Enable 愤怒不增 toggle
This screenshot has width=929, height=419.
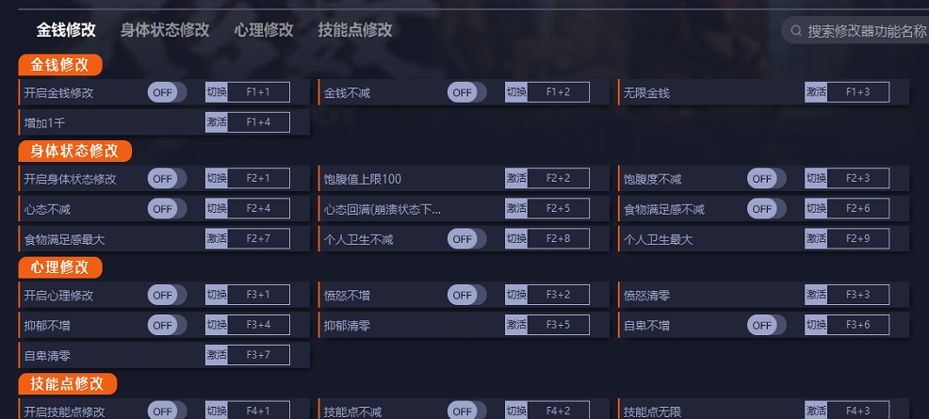point(466,296)
